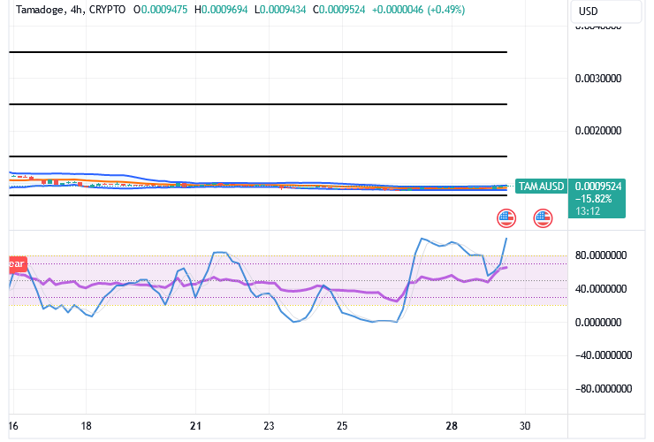
Task: Click the 80.0000000 oscillator axis label
Action: [601, 255]
